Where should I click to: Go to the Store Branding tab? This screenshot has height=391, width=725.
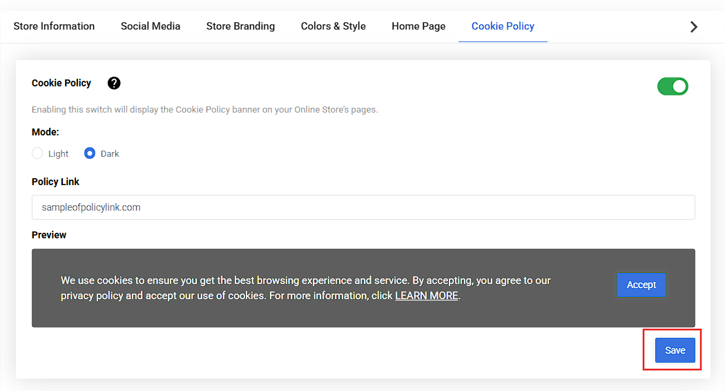(x=240, y=26)
